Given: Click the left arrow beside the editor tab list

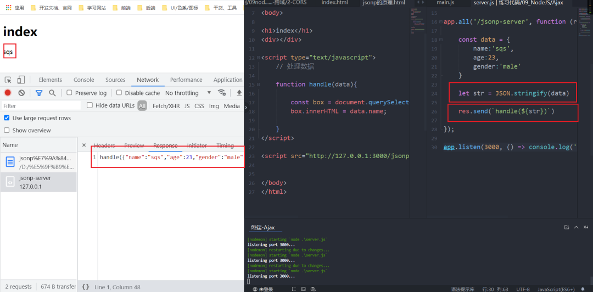Looking at the screenshot, I should click(418, 3).
